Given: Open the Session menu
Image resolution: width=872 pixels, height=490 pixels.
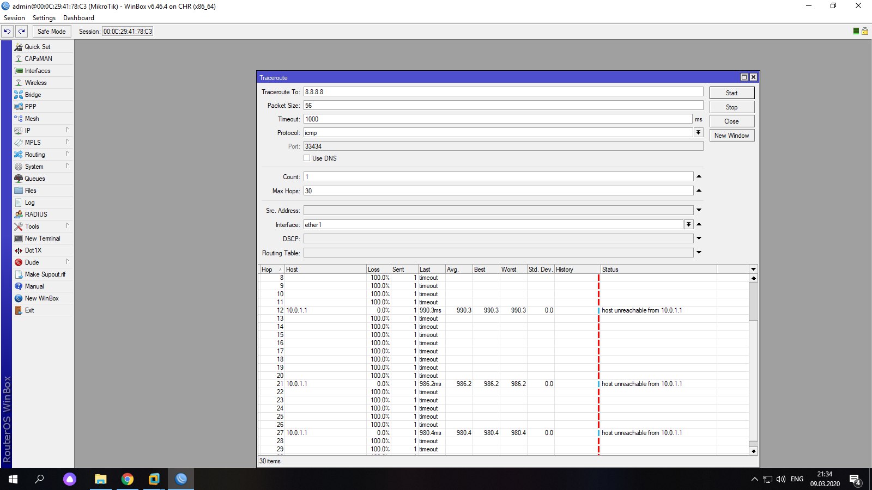Looking at the screenshot, I should coord(15,18).
